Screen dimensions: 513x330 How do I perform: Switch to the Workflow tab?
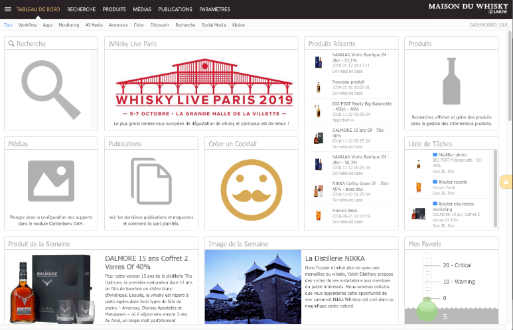tap(27, 25)
